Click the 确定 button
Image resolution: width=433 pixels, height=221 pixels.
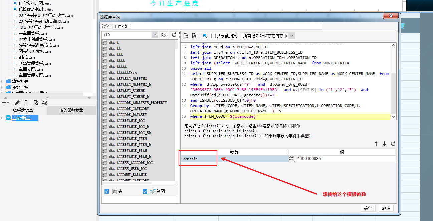(368, 208)
